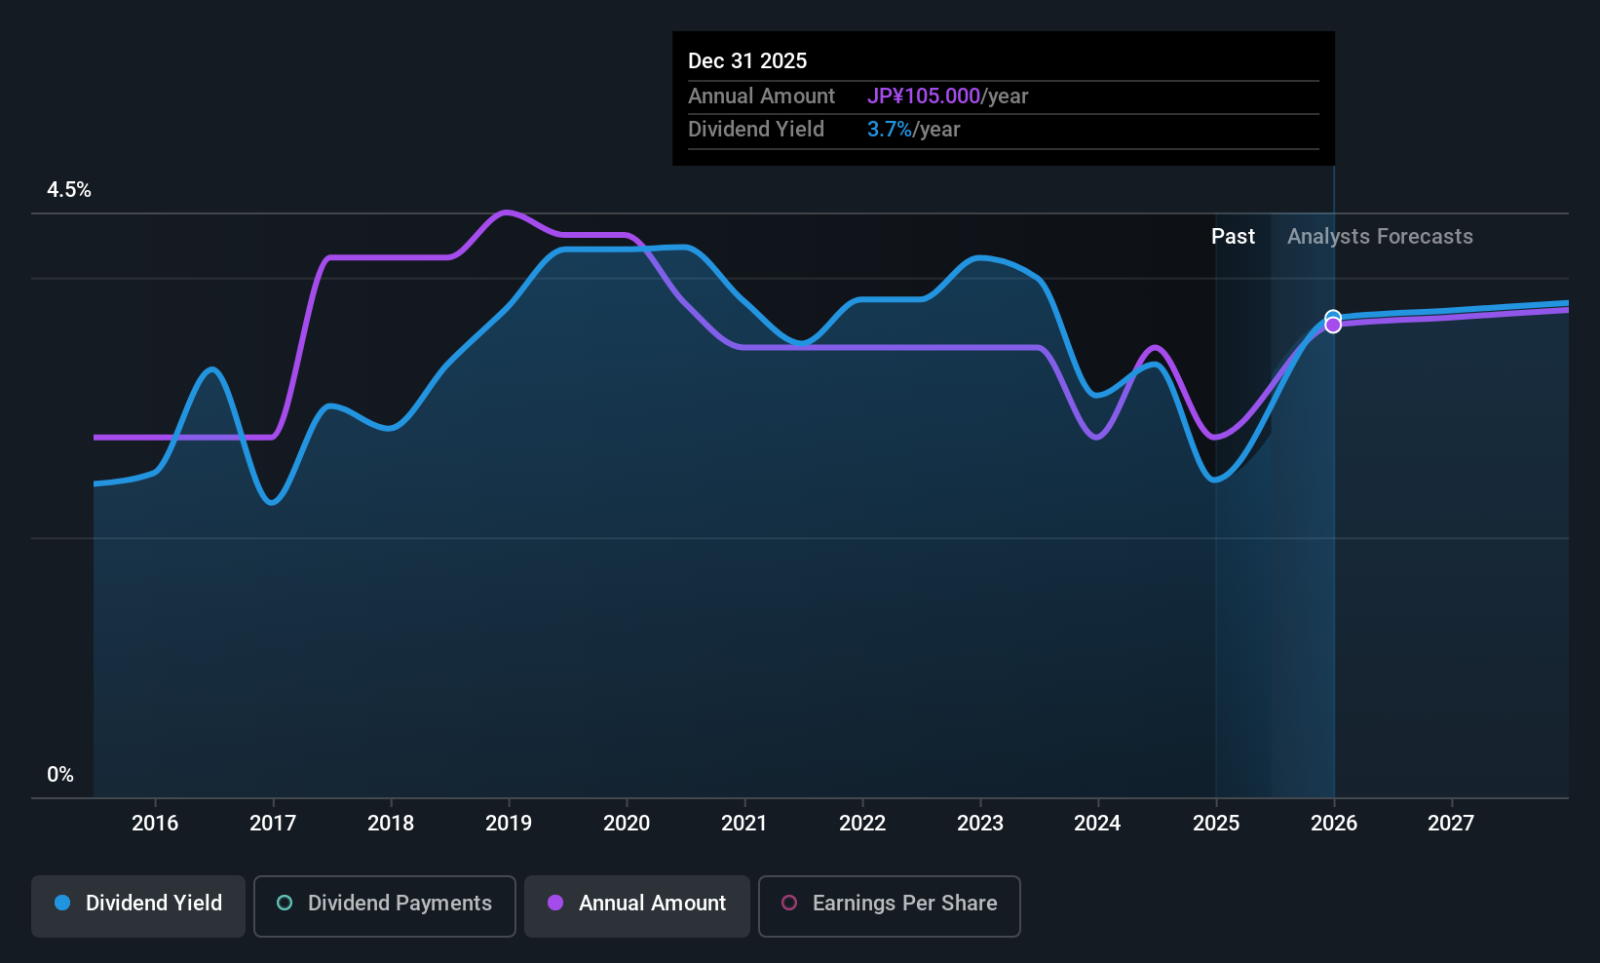This screenshot has width=1600, height=963.
Task: Click the Dec 31 2025 tooltip date
Action: pyautogui.click(x=747, y=61)
